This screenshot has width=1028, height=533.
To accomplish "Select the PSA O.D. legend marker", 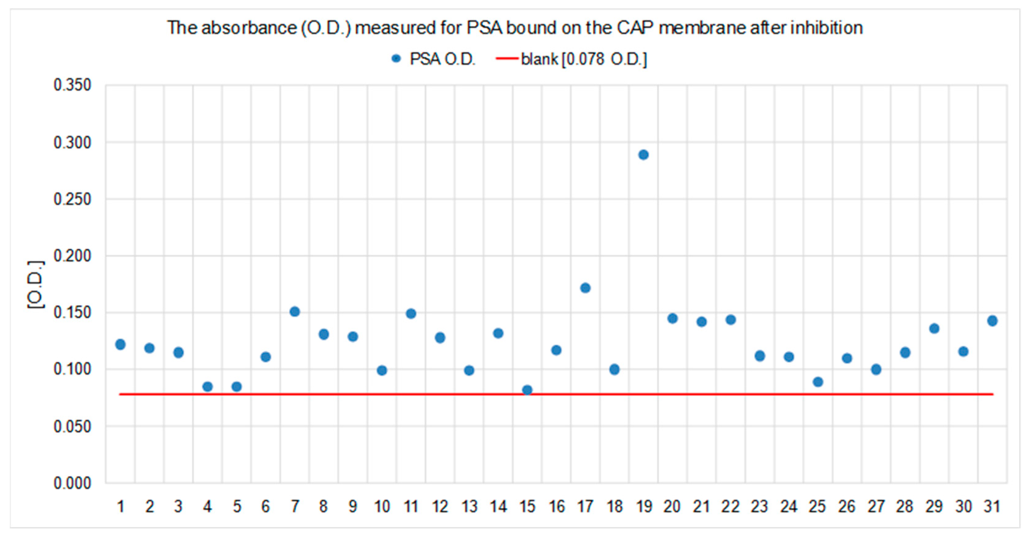I will pyautogui.click(x=396, y=59).
